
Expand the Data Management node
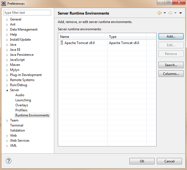pos(7,30)
